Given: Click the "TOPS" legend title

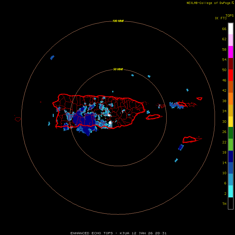Looking at the screenshot, I should pos(230,16).
